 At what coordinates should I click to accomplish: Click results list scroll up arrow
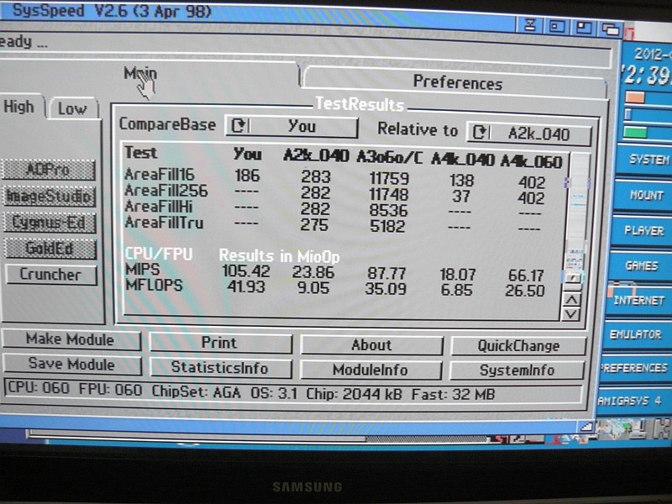pyautogui.click(x=572, y=300)
